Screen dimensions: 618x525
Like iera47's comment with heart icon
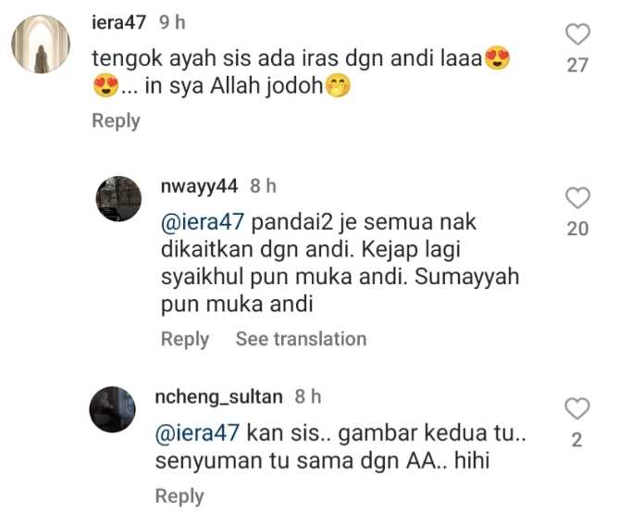click(578, 34)
